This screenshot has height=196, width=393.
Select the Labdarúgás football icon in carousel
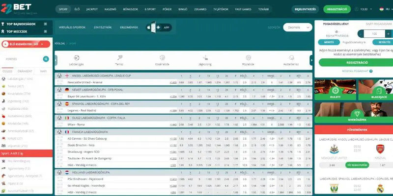pyautogui.click(x=77, y=58)
